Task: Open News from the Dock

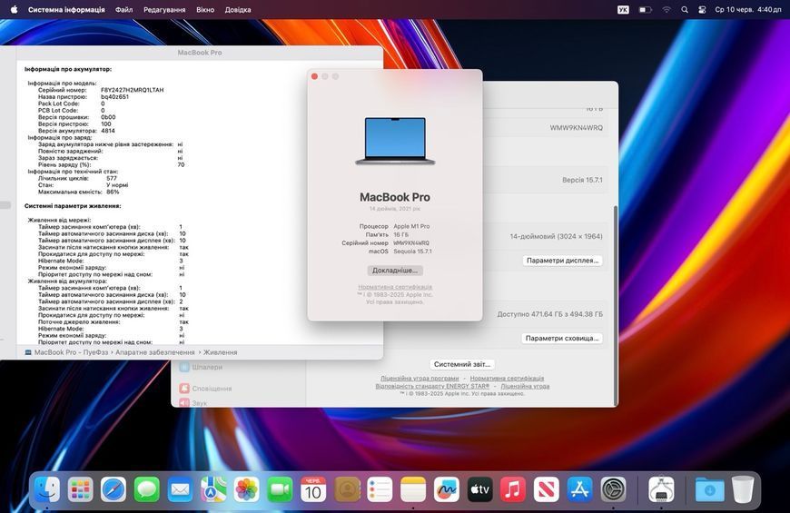Action: click(546, 489)
